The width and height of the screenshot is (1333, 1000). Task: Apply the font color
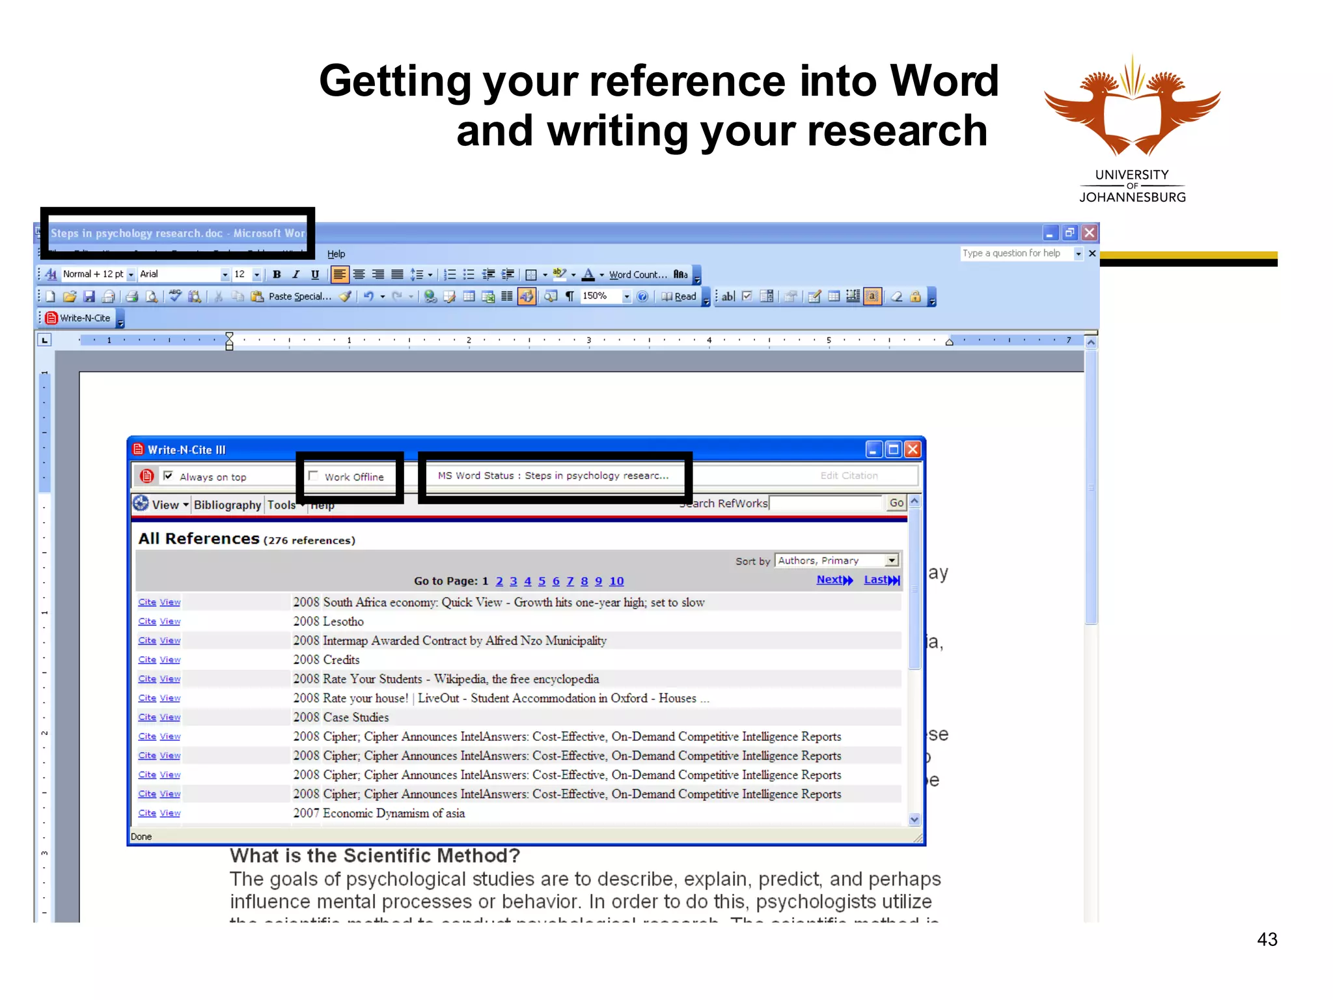(588, 275)
